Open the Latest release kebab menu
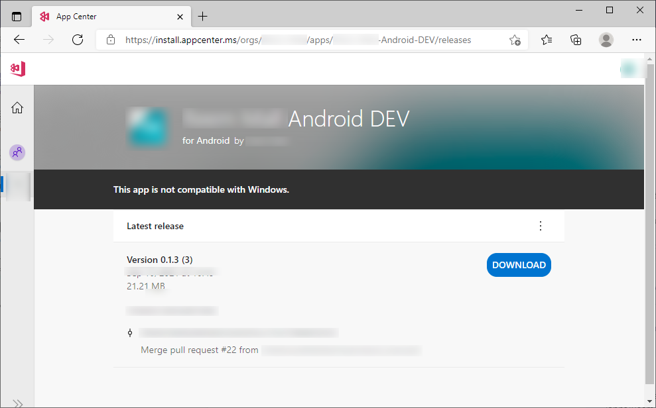Viewport: 656px width, 408px height. click(541, 226)
